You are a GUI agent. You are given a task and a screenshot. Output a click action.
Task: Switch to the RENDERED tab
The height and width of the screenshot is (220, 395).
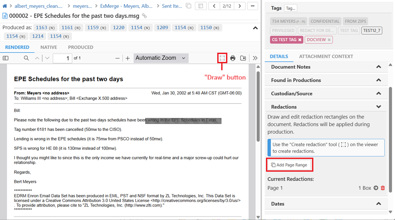[17, 47]
